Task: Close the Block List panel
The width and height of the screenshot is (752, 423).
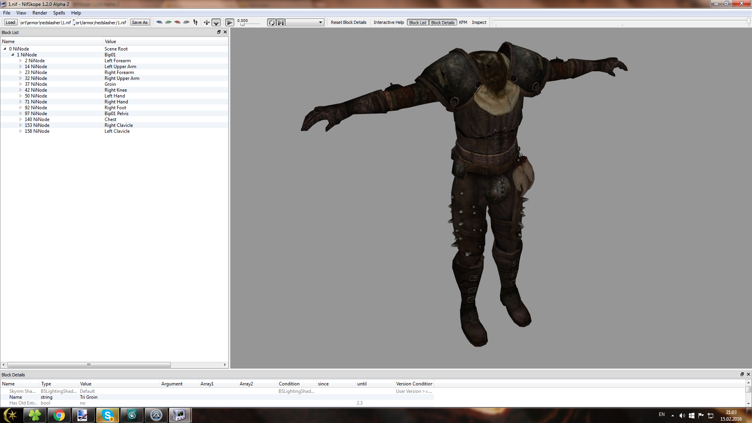Action: (x=225, y=32)
